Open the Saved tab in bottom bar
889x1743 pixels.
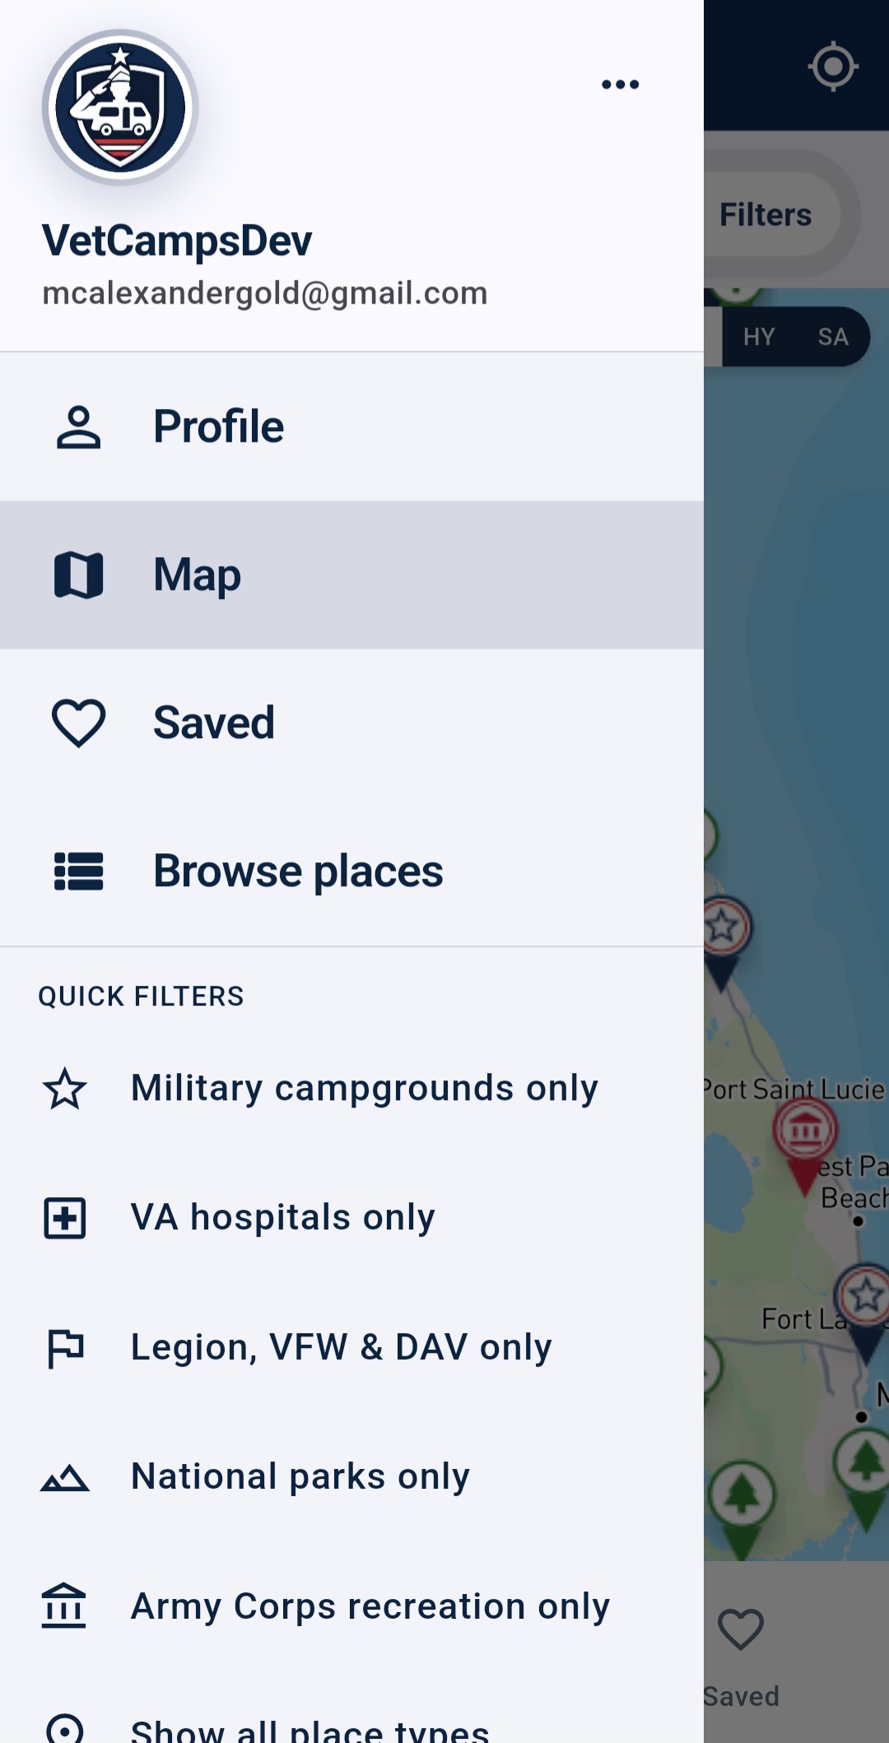click(x=741, y=1654)
